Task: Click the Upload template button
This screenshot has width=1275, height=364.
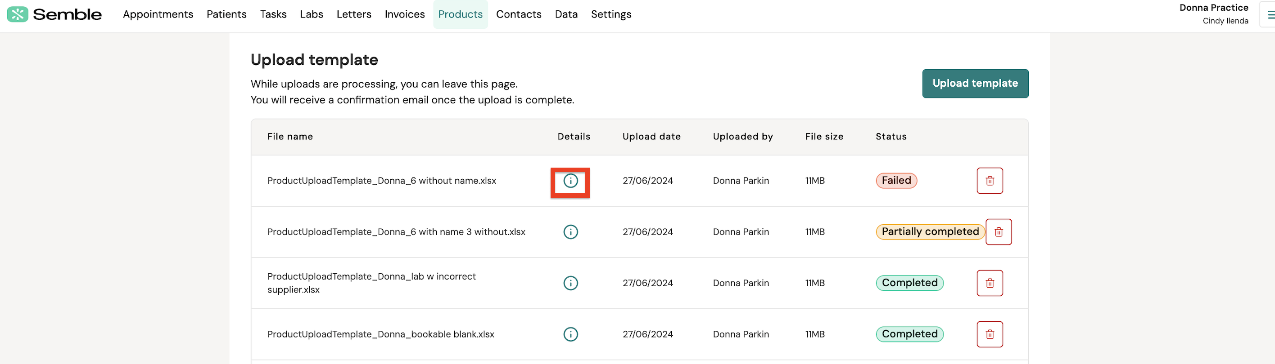Action: [975, 84]
